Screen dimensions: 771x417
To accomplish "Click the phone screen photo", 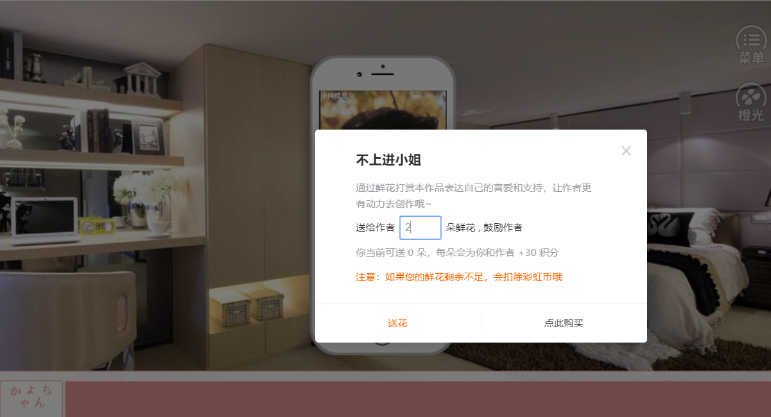I will click(x=383, y=110).
